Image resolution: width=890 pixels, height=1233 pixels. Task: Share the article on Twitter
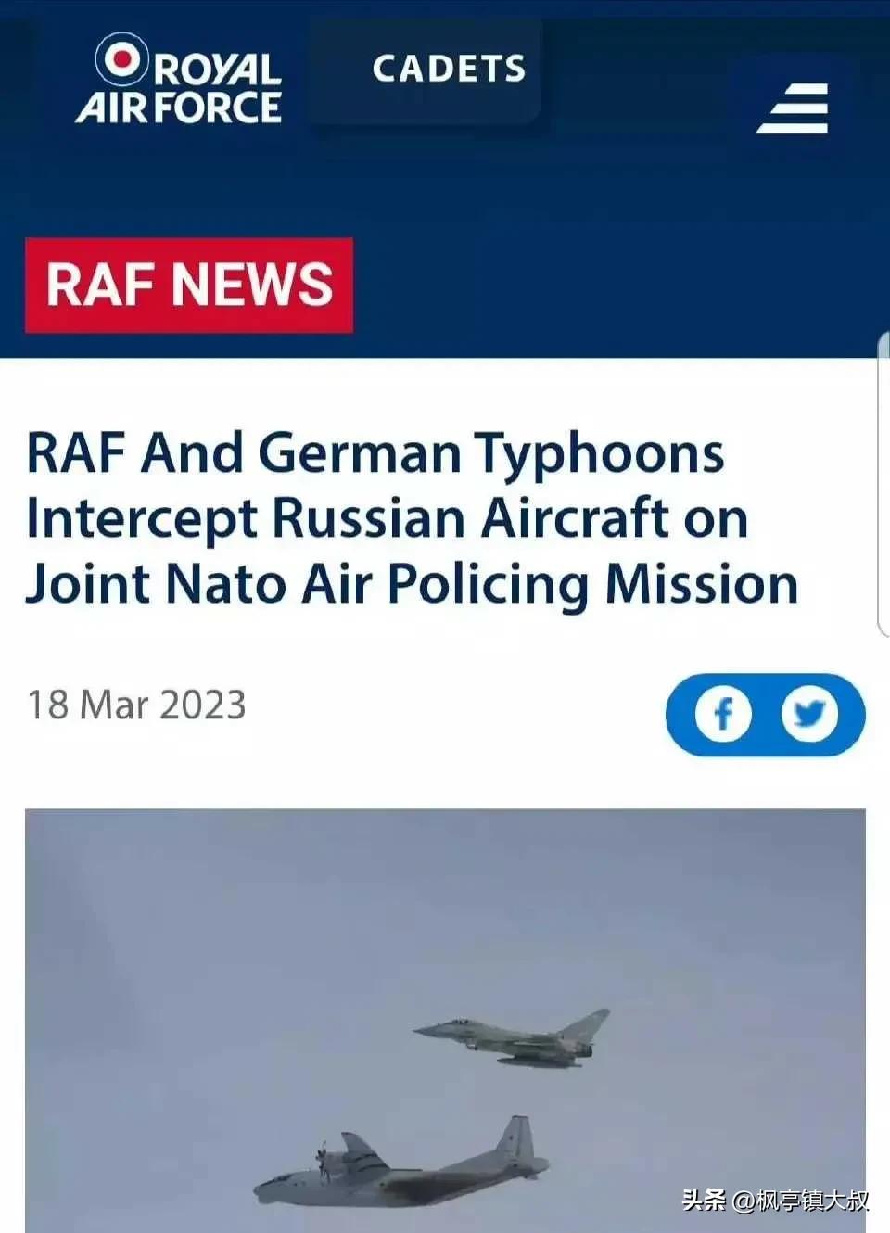click(x=809, y=714)
